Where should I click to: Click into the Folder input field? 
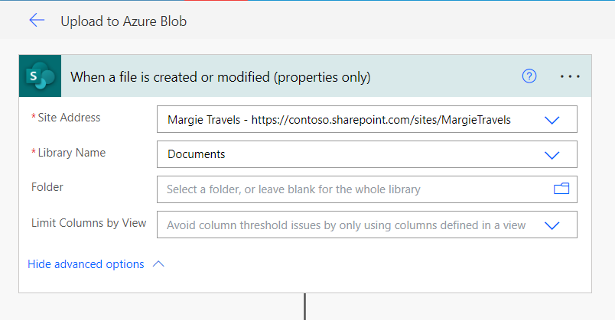pyautogui.click(x=352, y=189)
